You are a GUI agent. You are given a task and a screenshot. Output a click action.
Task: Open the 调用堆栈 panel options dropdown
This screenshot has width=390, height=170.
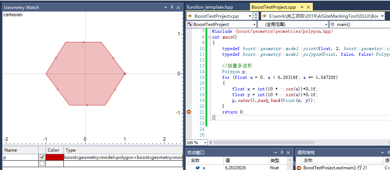(382, 153)
